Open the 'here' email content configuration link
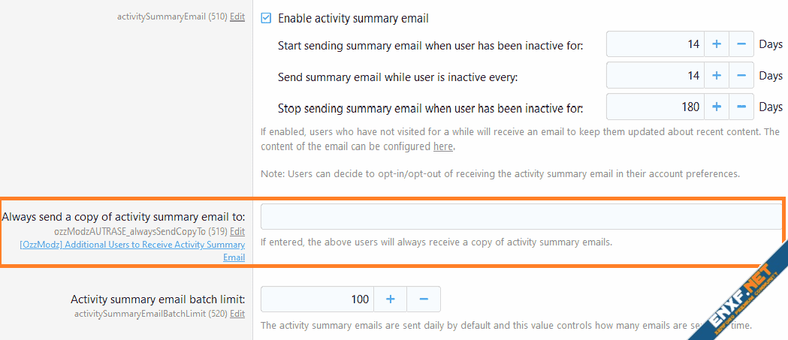 tap(443, 146)
